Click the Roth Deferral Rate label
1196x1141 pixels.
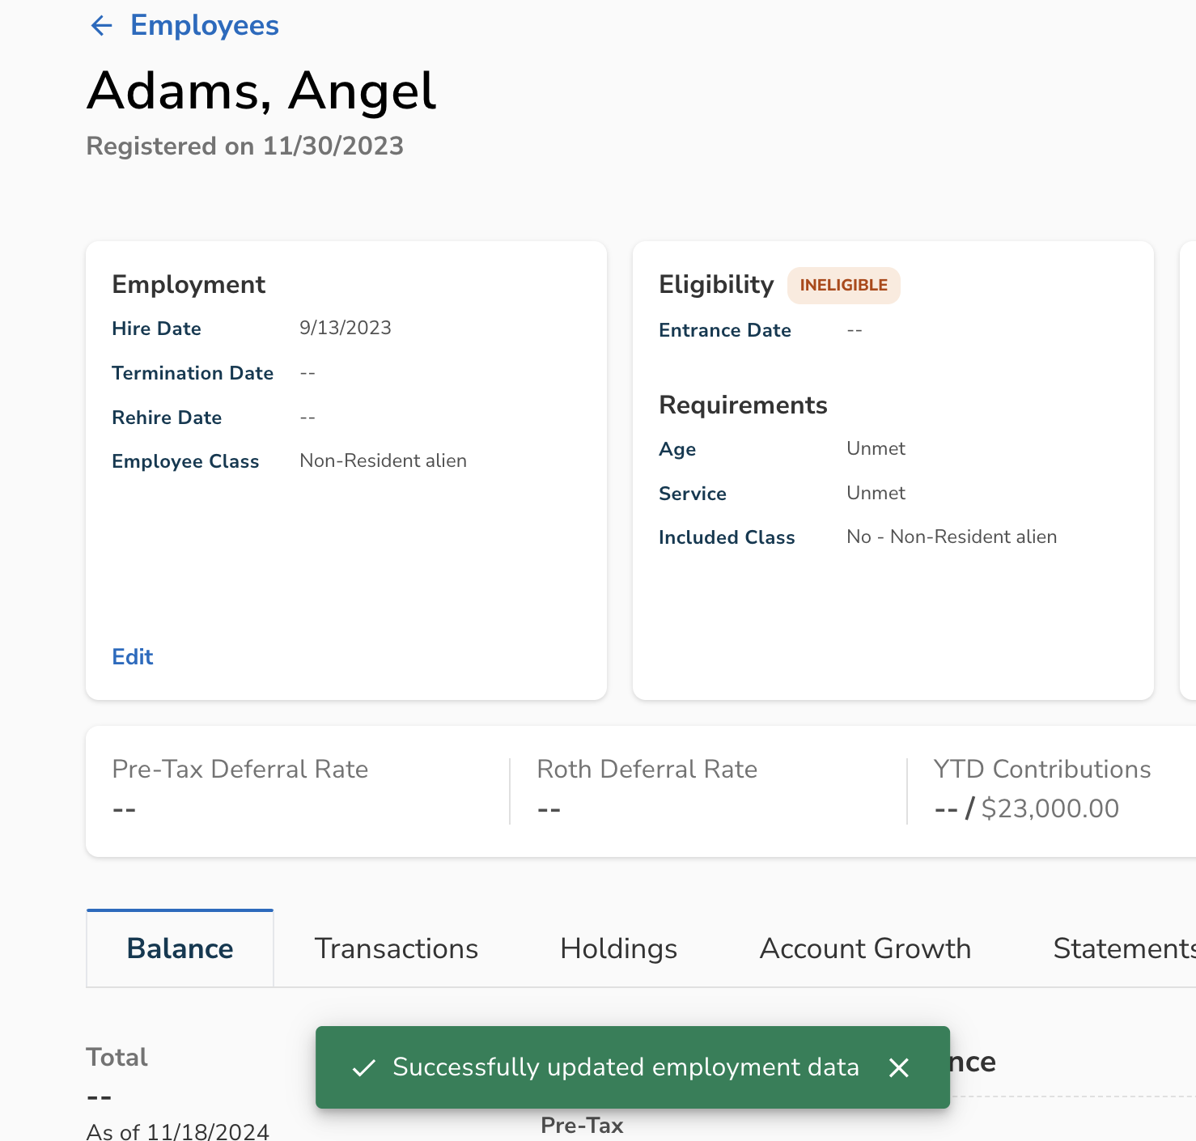point(647,769)
